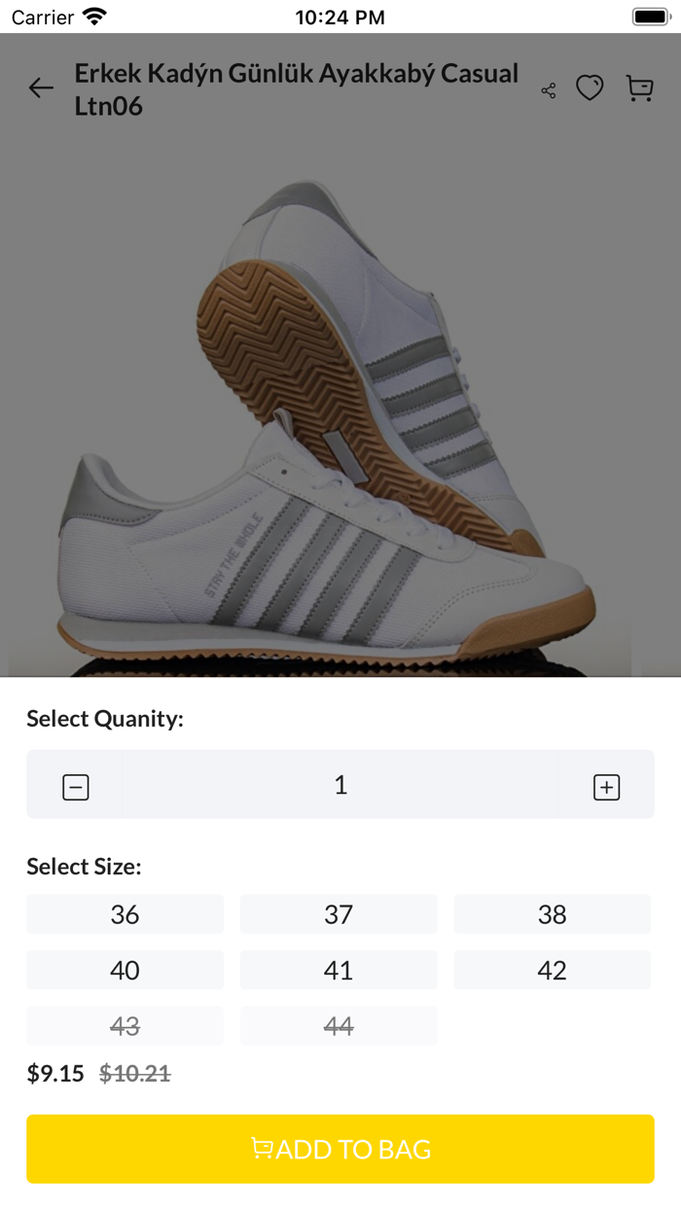Select size 38
This screenshot has width=681, height=1210.
(552, 914)
